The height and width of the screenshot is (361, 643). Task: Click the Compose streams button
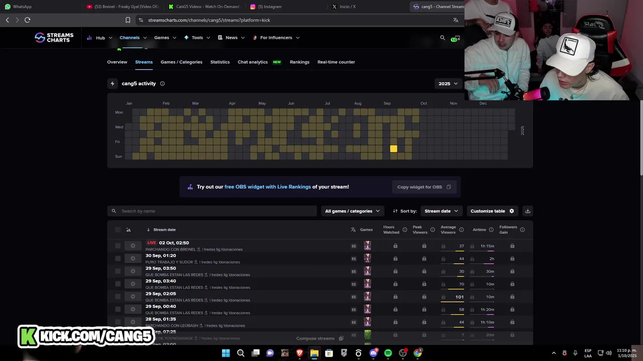click(319, 338)
